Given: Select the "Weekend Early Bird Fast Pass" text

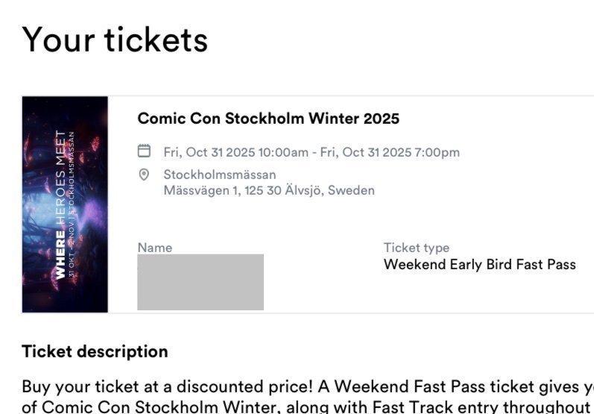Looking at the screenshot, I should (x=479, y=264).
